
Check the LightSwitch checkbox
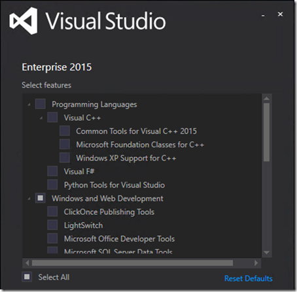point(52,225)
